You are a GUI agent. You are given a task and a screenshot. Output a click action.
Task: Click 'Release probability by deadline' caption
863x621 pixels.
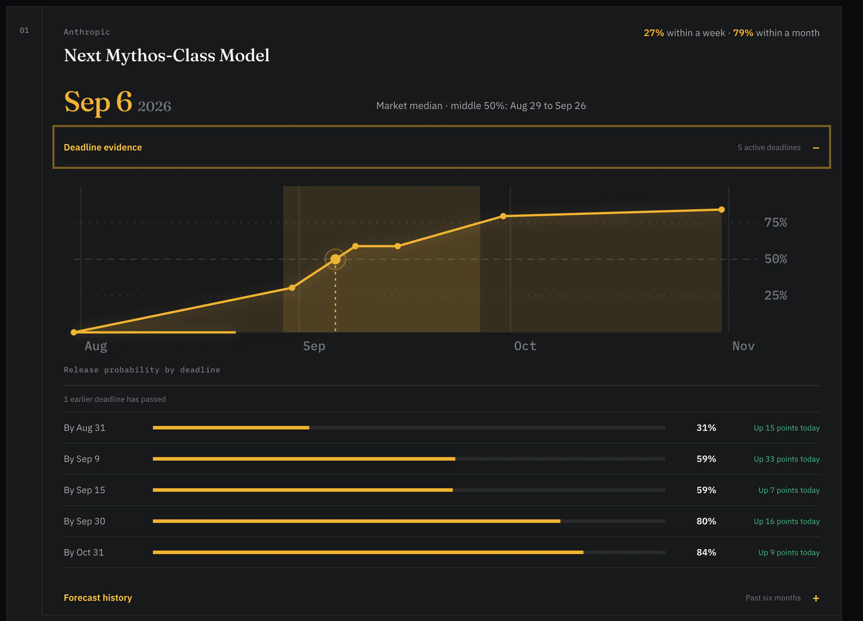tap(142, 370)
